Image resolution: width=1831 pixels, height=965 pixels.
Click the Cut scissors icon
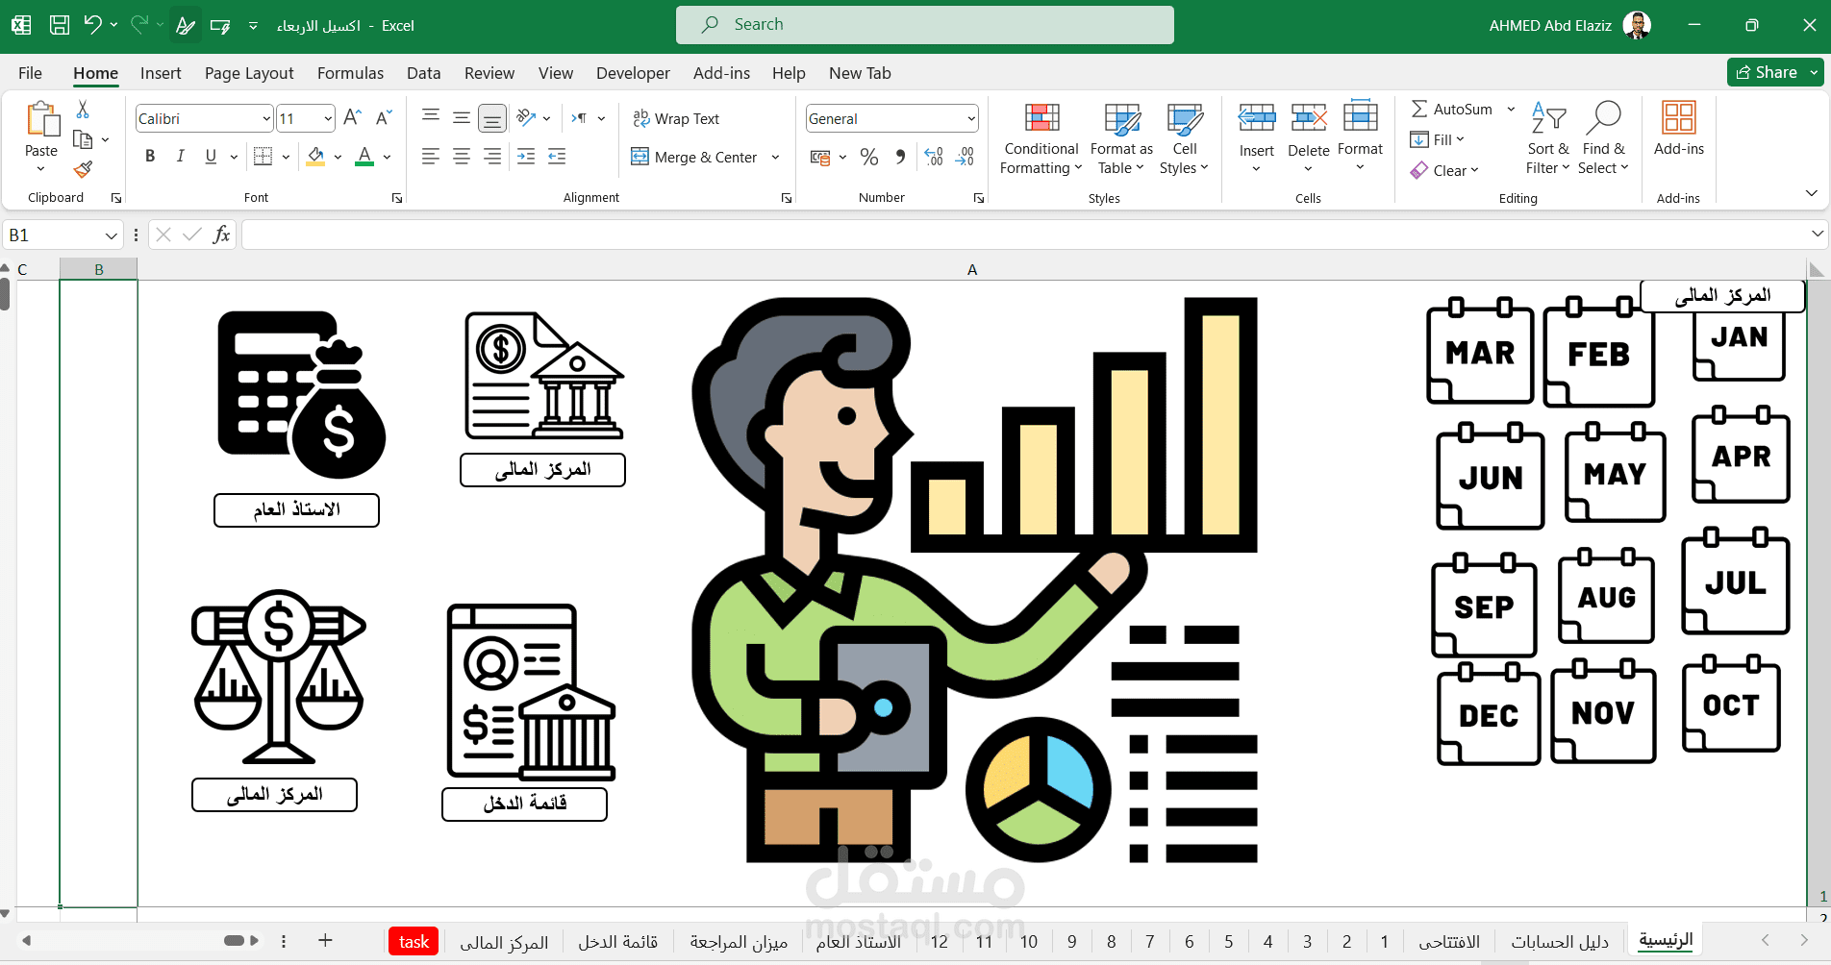[83, 110]
